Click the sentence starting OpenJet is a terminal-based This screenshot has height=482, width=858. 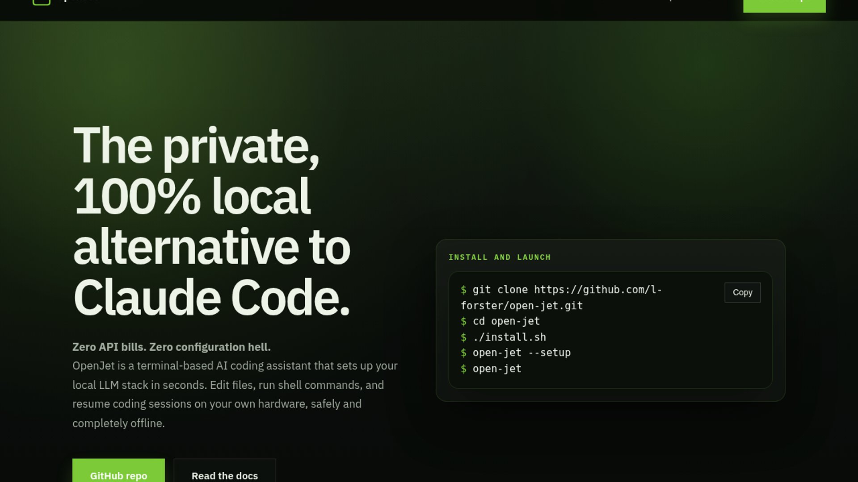pyautogui.click(x=235, y=366)
